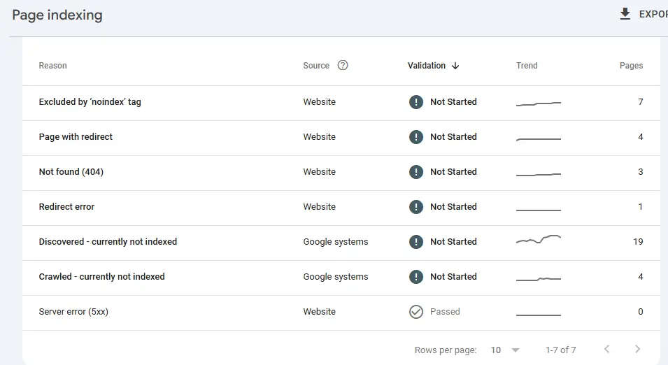Click the alert icon in Page with redirect row
668x365 pixels.
(x=415, y=137)
